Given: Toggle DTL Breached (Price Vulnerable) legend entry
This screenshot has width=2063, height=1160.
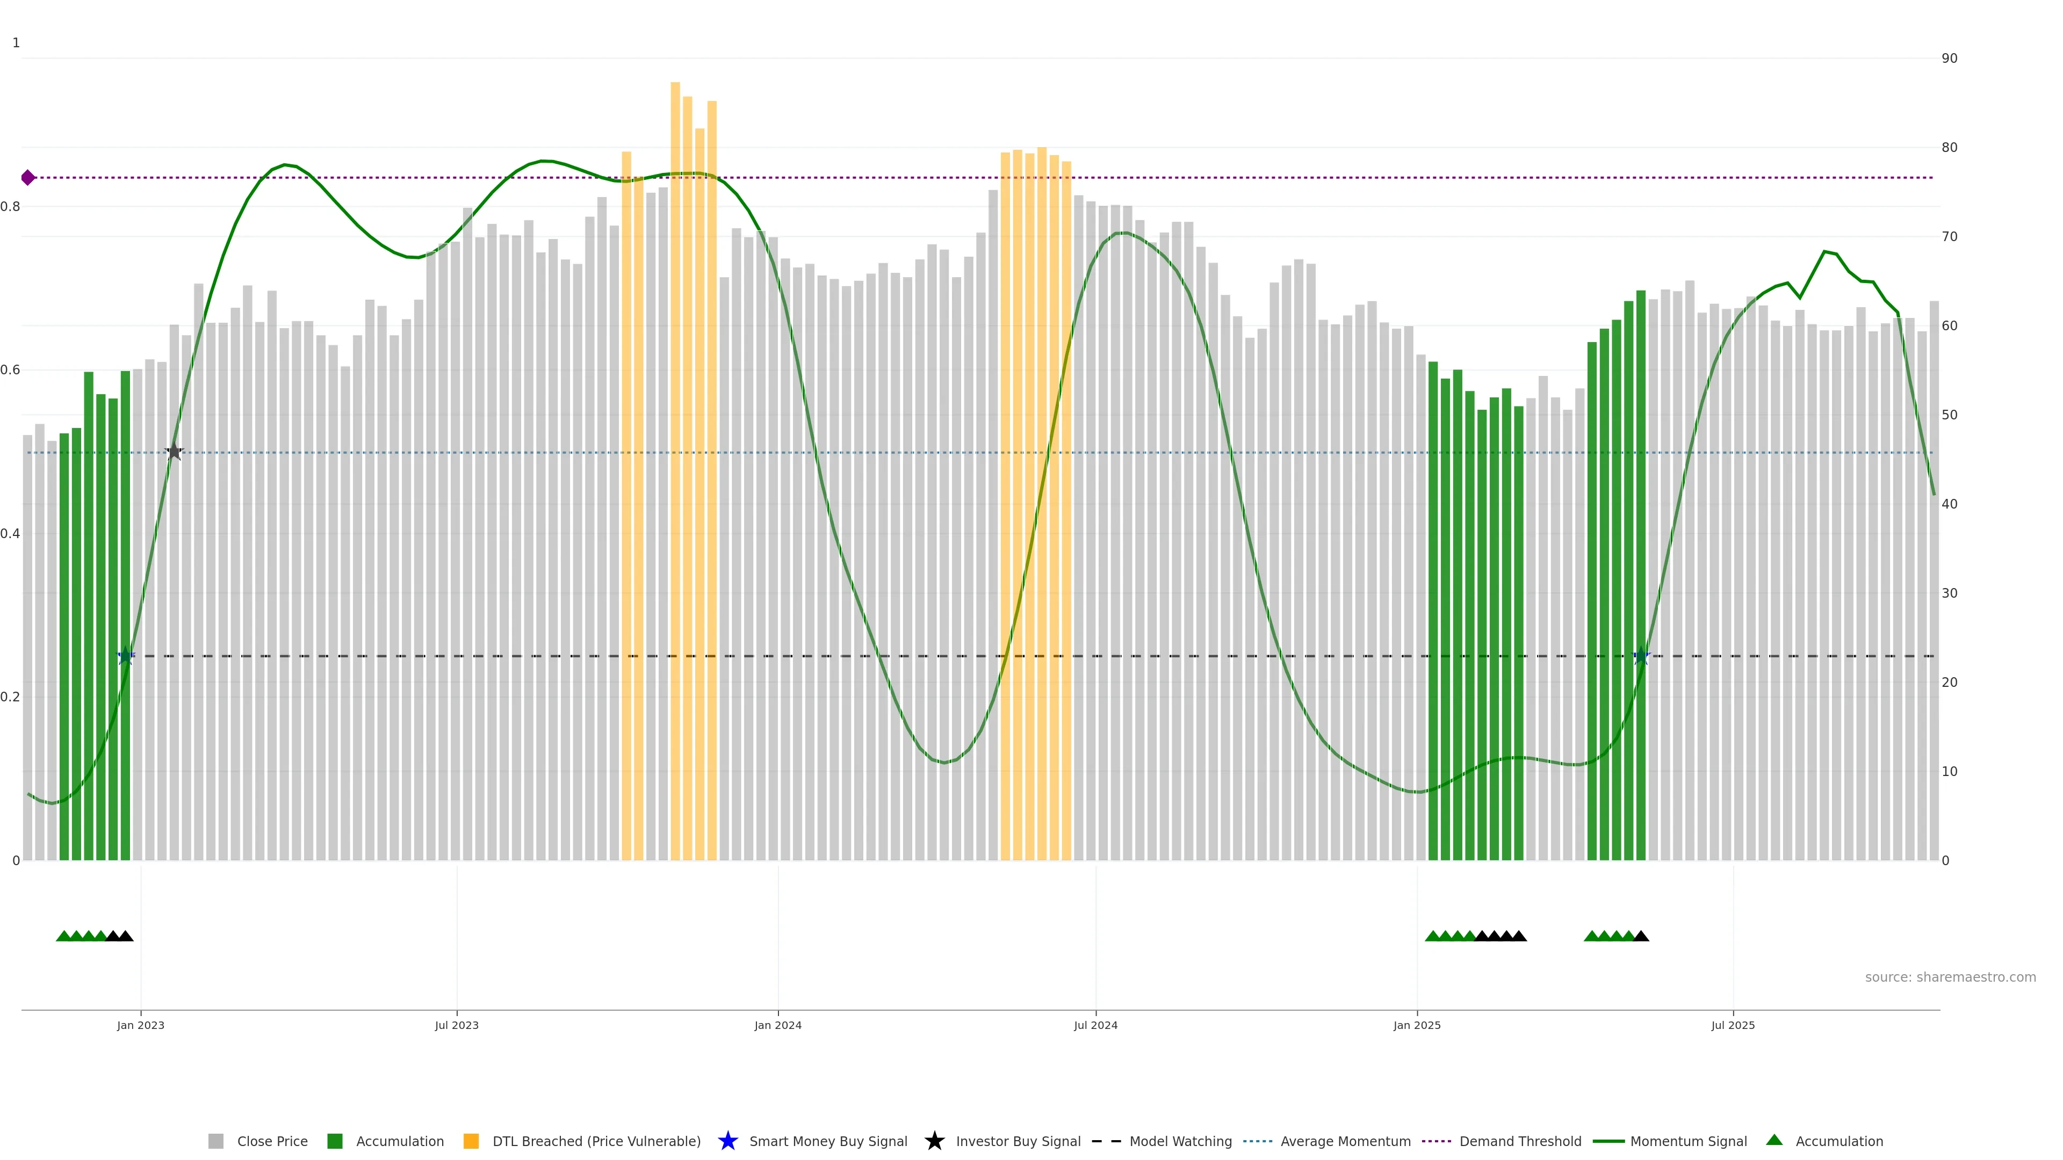Looking at the screenshot, I should click(x=596, y=1141).
